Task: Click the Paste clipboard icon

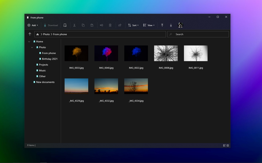Action: point(92,25)
